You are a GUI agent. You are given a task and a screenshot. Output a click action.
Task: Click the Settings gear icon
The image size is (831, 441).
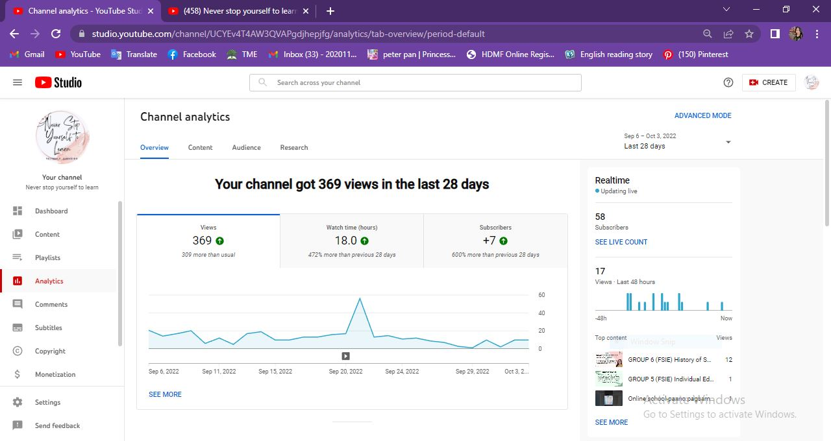point(18,402)
